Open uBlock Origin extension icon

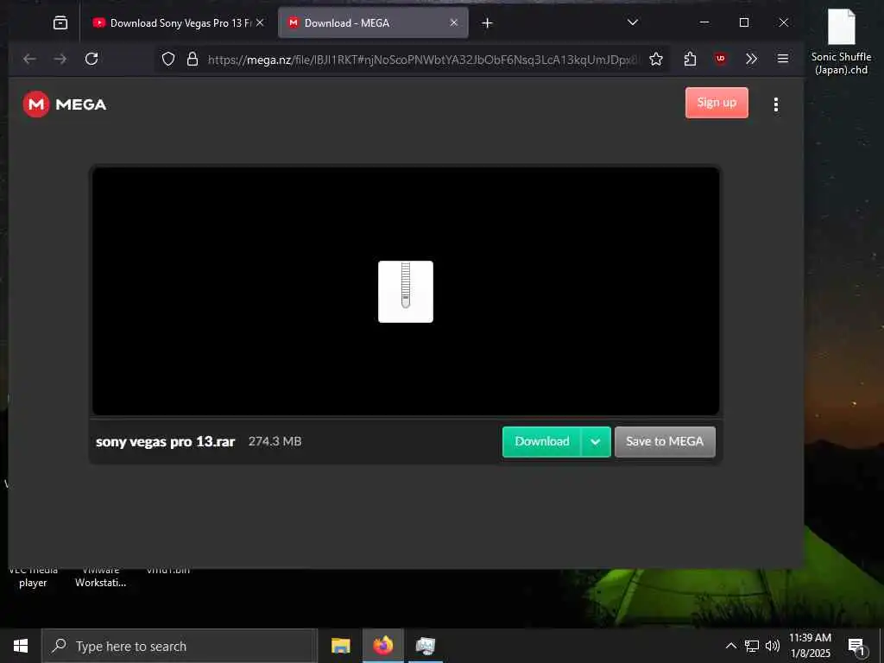(x=720, y=59)
